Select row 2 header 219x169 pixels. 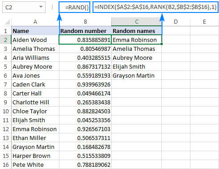tap(5, 40)
